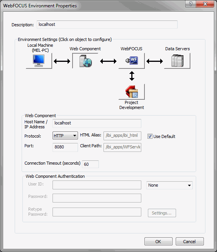Click the Connection Timeout (seconds) label

click(x=53, y=163)
